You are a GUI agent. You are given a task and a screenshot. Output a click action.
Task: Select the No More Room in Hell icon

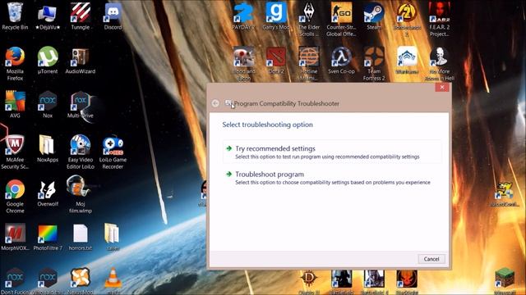pos(439,64)
